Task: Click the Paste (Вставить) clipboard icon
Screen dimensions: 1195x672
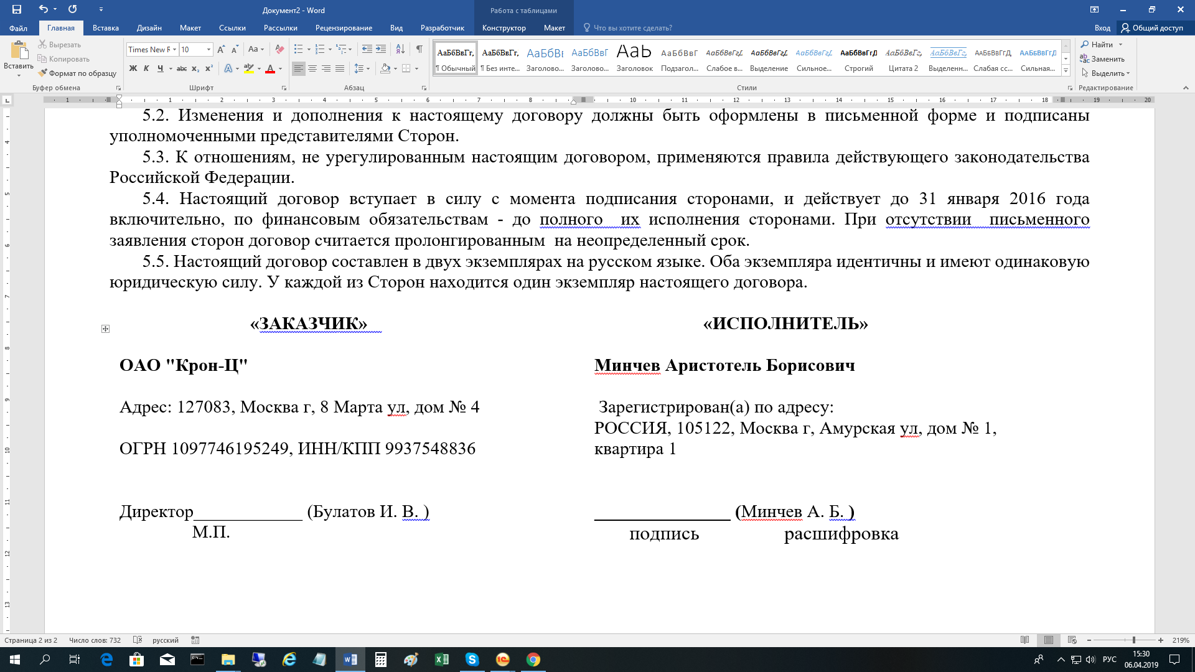Action: (19, 51)
